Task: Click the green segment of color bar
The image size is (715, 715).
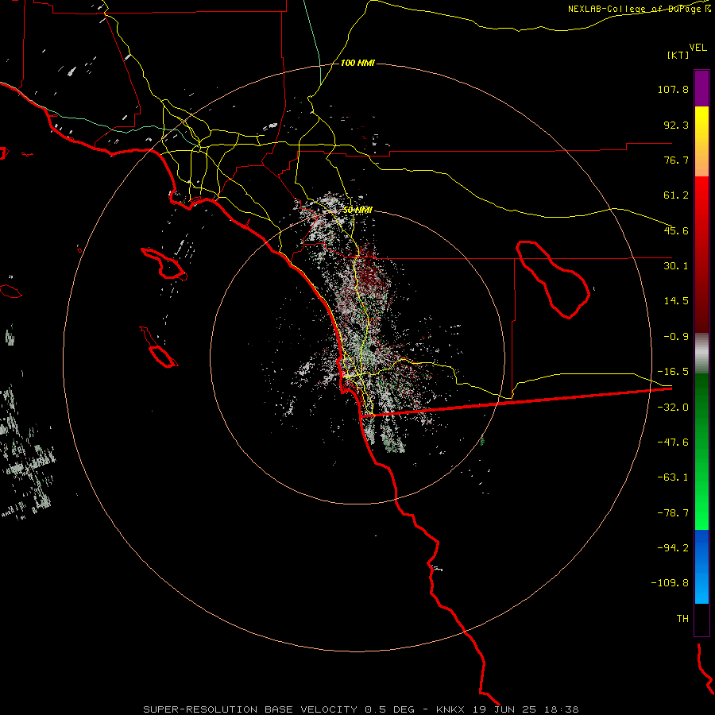Action: point(701,451)
